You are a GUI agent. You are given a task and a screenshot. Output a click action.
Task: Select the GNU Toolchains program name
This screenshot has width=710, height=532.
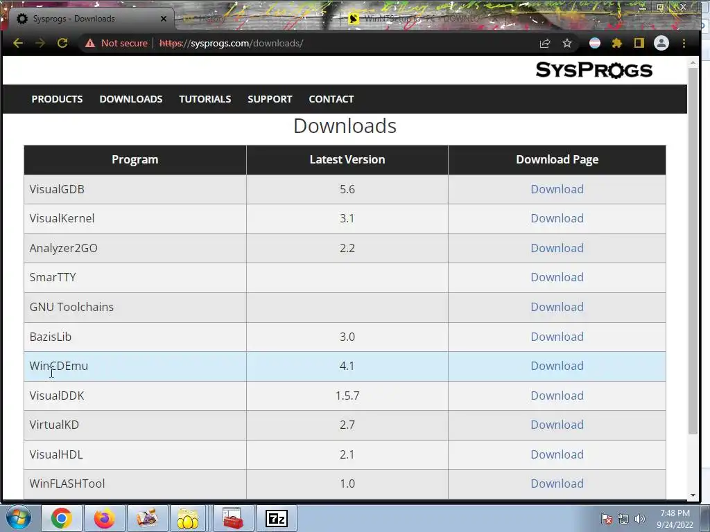[x=71, y=307]
